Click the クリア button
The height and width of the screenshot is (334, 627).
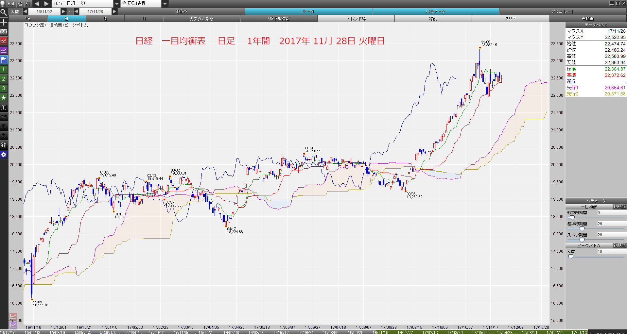coord(511,19)
